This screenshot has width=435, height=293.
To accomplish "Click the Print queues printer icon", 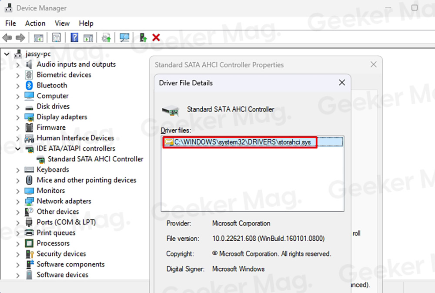I will pos(29,233).
